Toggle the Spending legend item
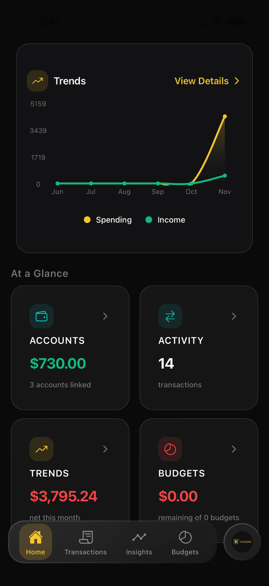The image size is (269, 586). click(108, 219)
